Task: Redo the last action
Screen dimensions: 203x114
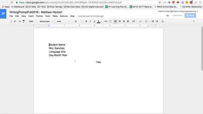Action: tap(19, 22)
